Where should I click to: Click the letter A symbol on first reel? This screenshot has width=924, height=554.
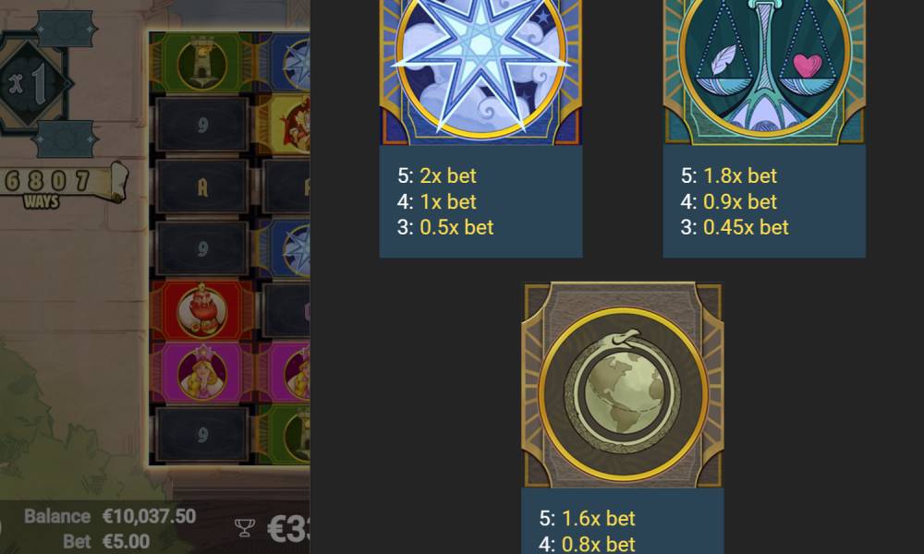202,187
